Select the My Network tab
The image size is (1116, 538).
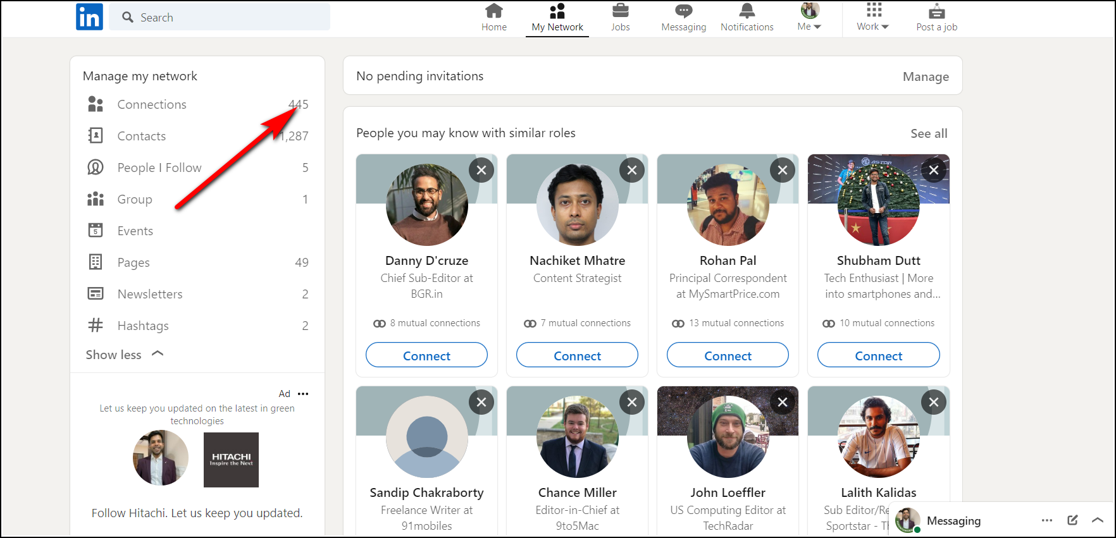(557, 18)
